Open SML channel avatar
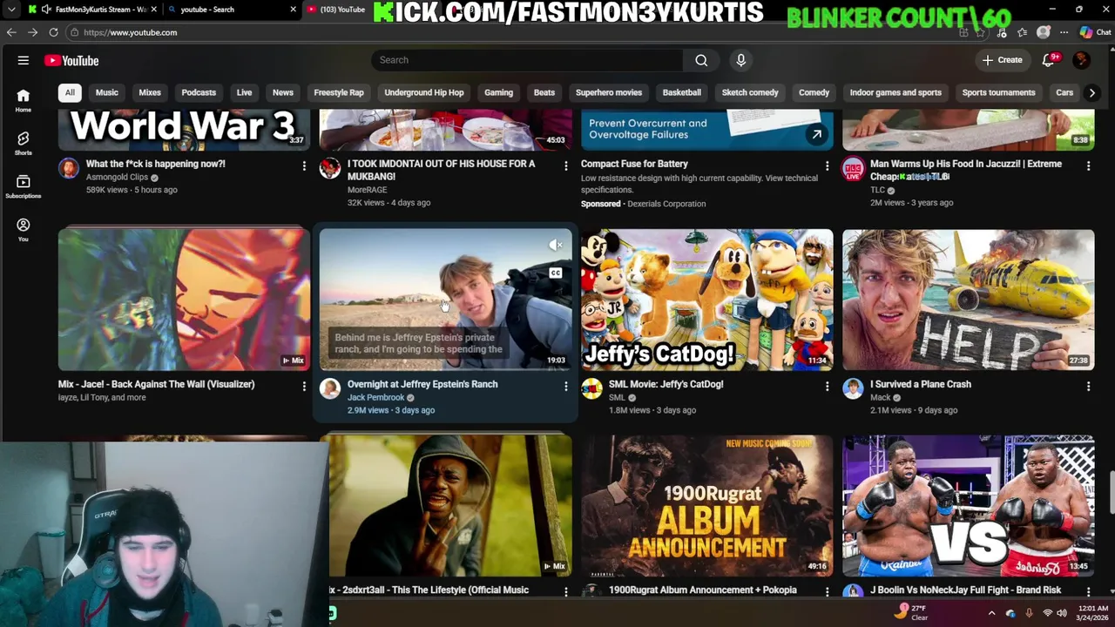The width and height of the screenshot is (1115, 627). (x=591, y=388)
